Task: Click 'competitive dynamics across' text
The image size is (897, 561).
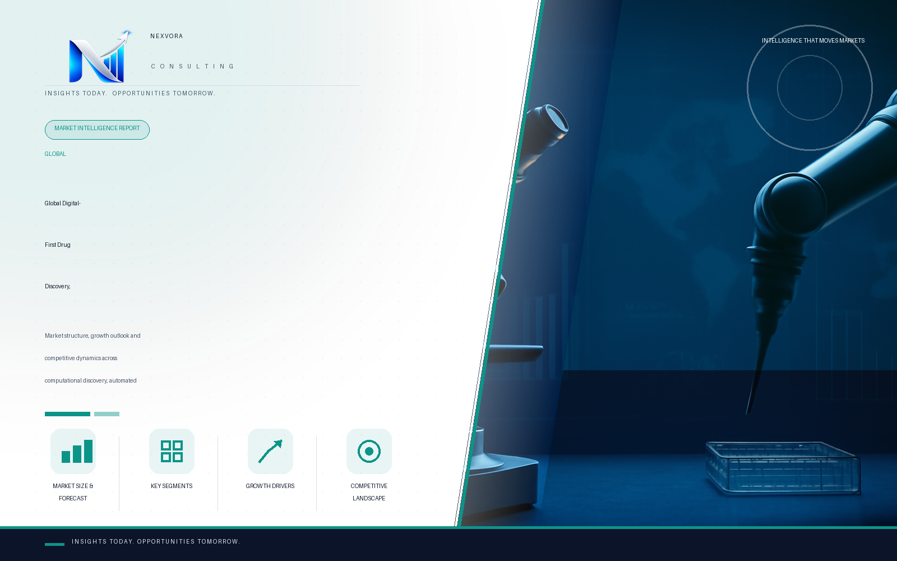Action: (x=81, y=358)
